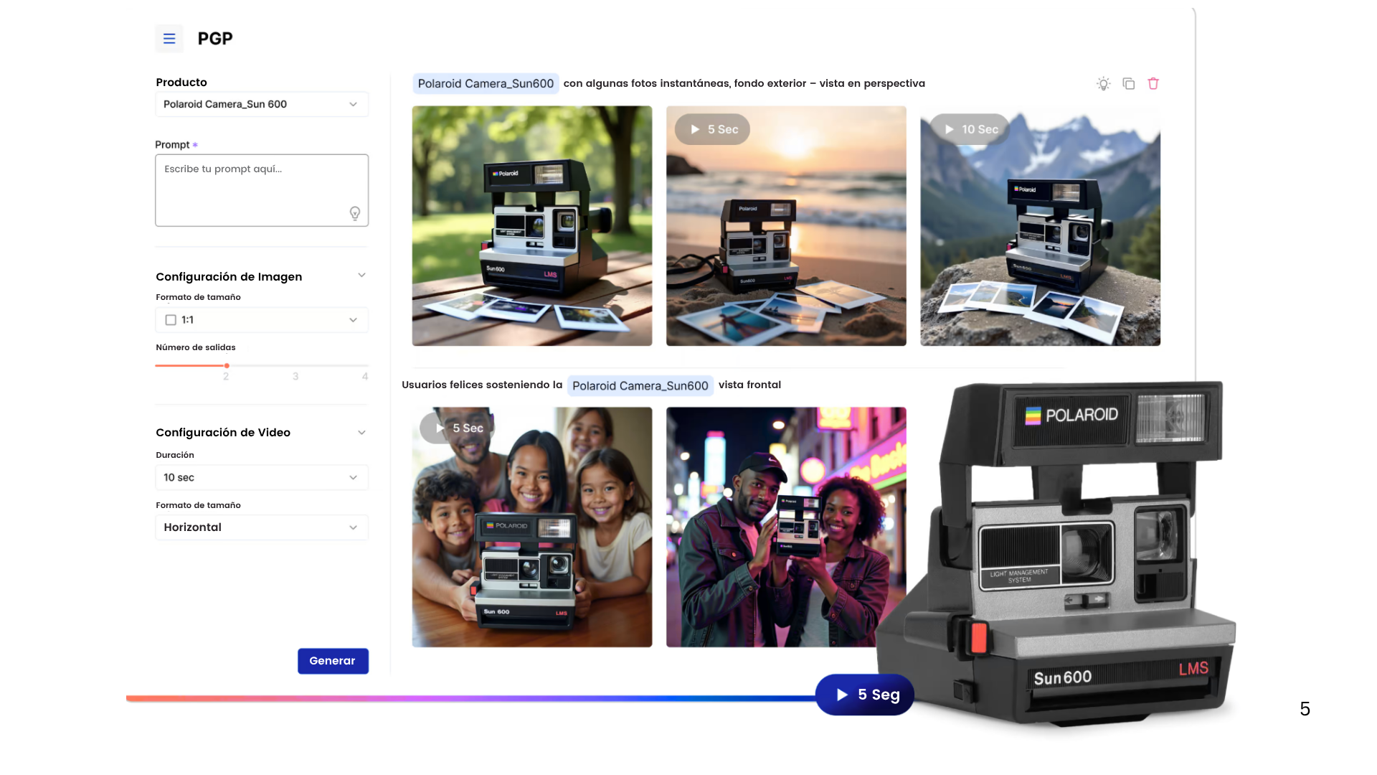The width and height of the screenshot is (1377, 775).
Task: Set Número de salidas slider to 3
Action: tap(295, 366)
